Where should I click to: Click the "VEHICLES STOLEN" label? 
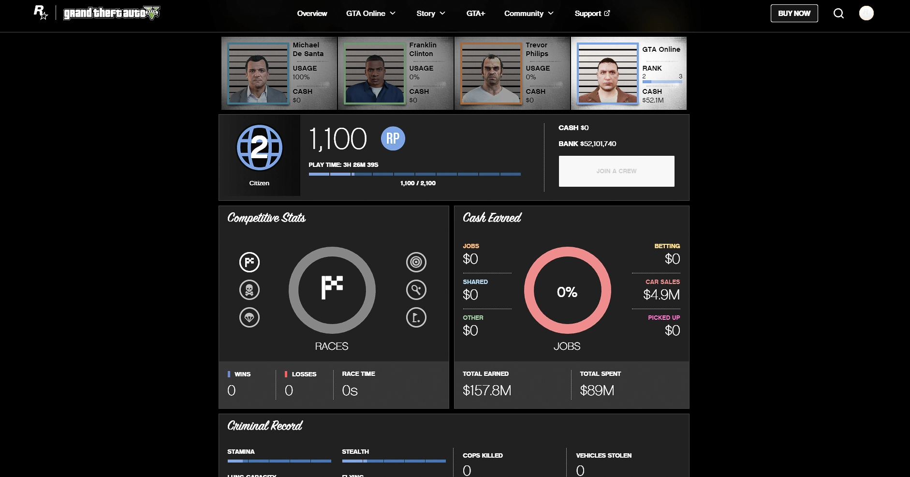(x=604, y=456)
